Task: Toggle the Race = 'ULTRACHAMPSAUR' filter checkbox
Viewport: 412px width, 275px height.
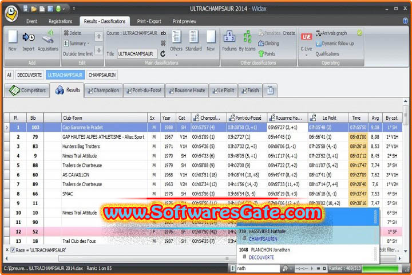Action: [13, 250]
